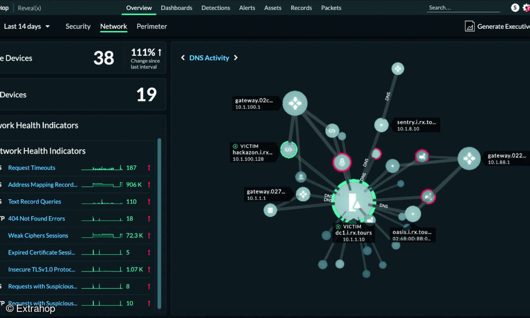Select the oasis.i.rx.tou device node
This screenshot has height=318, width=530.
click(x=413, y=214)
